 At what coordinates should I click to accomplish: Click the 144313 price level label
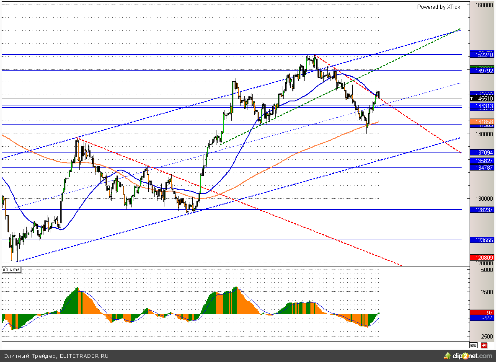pyautogui.click(x=483, y=107)
